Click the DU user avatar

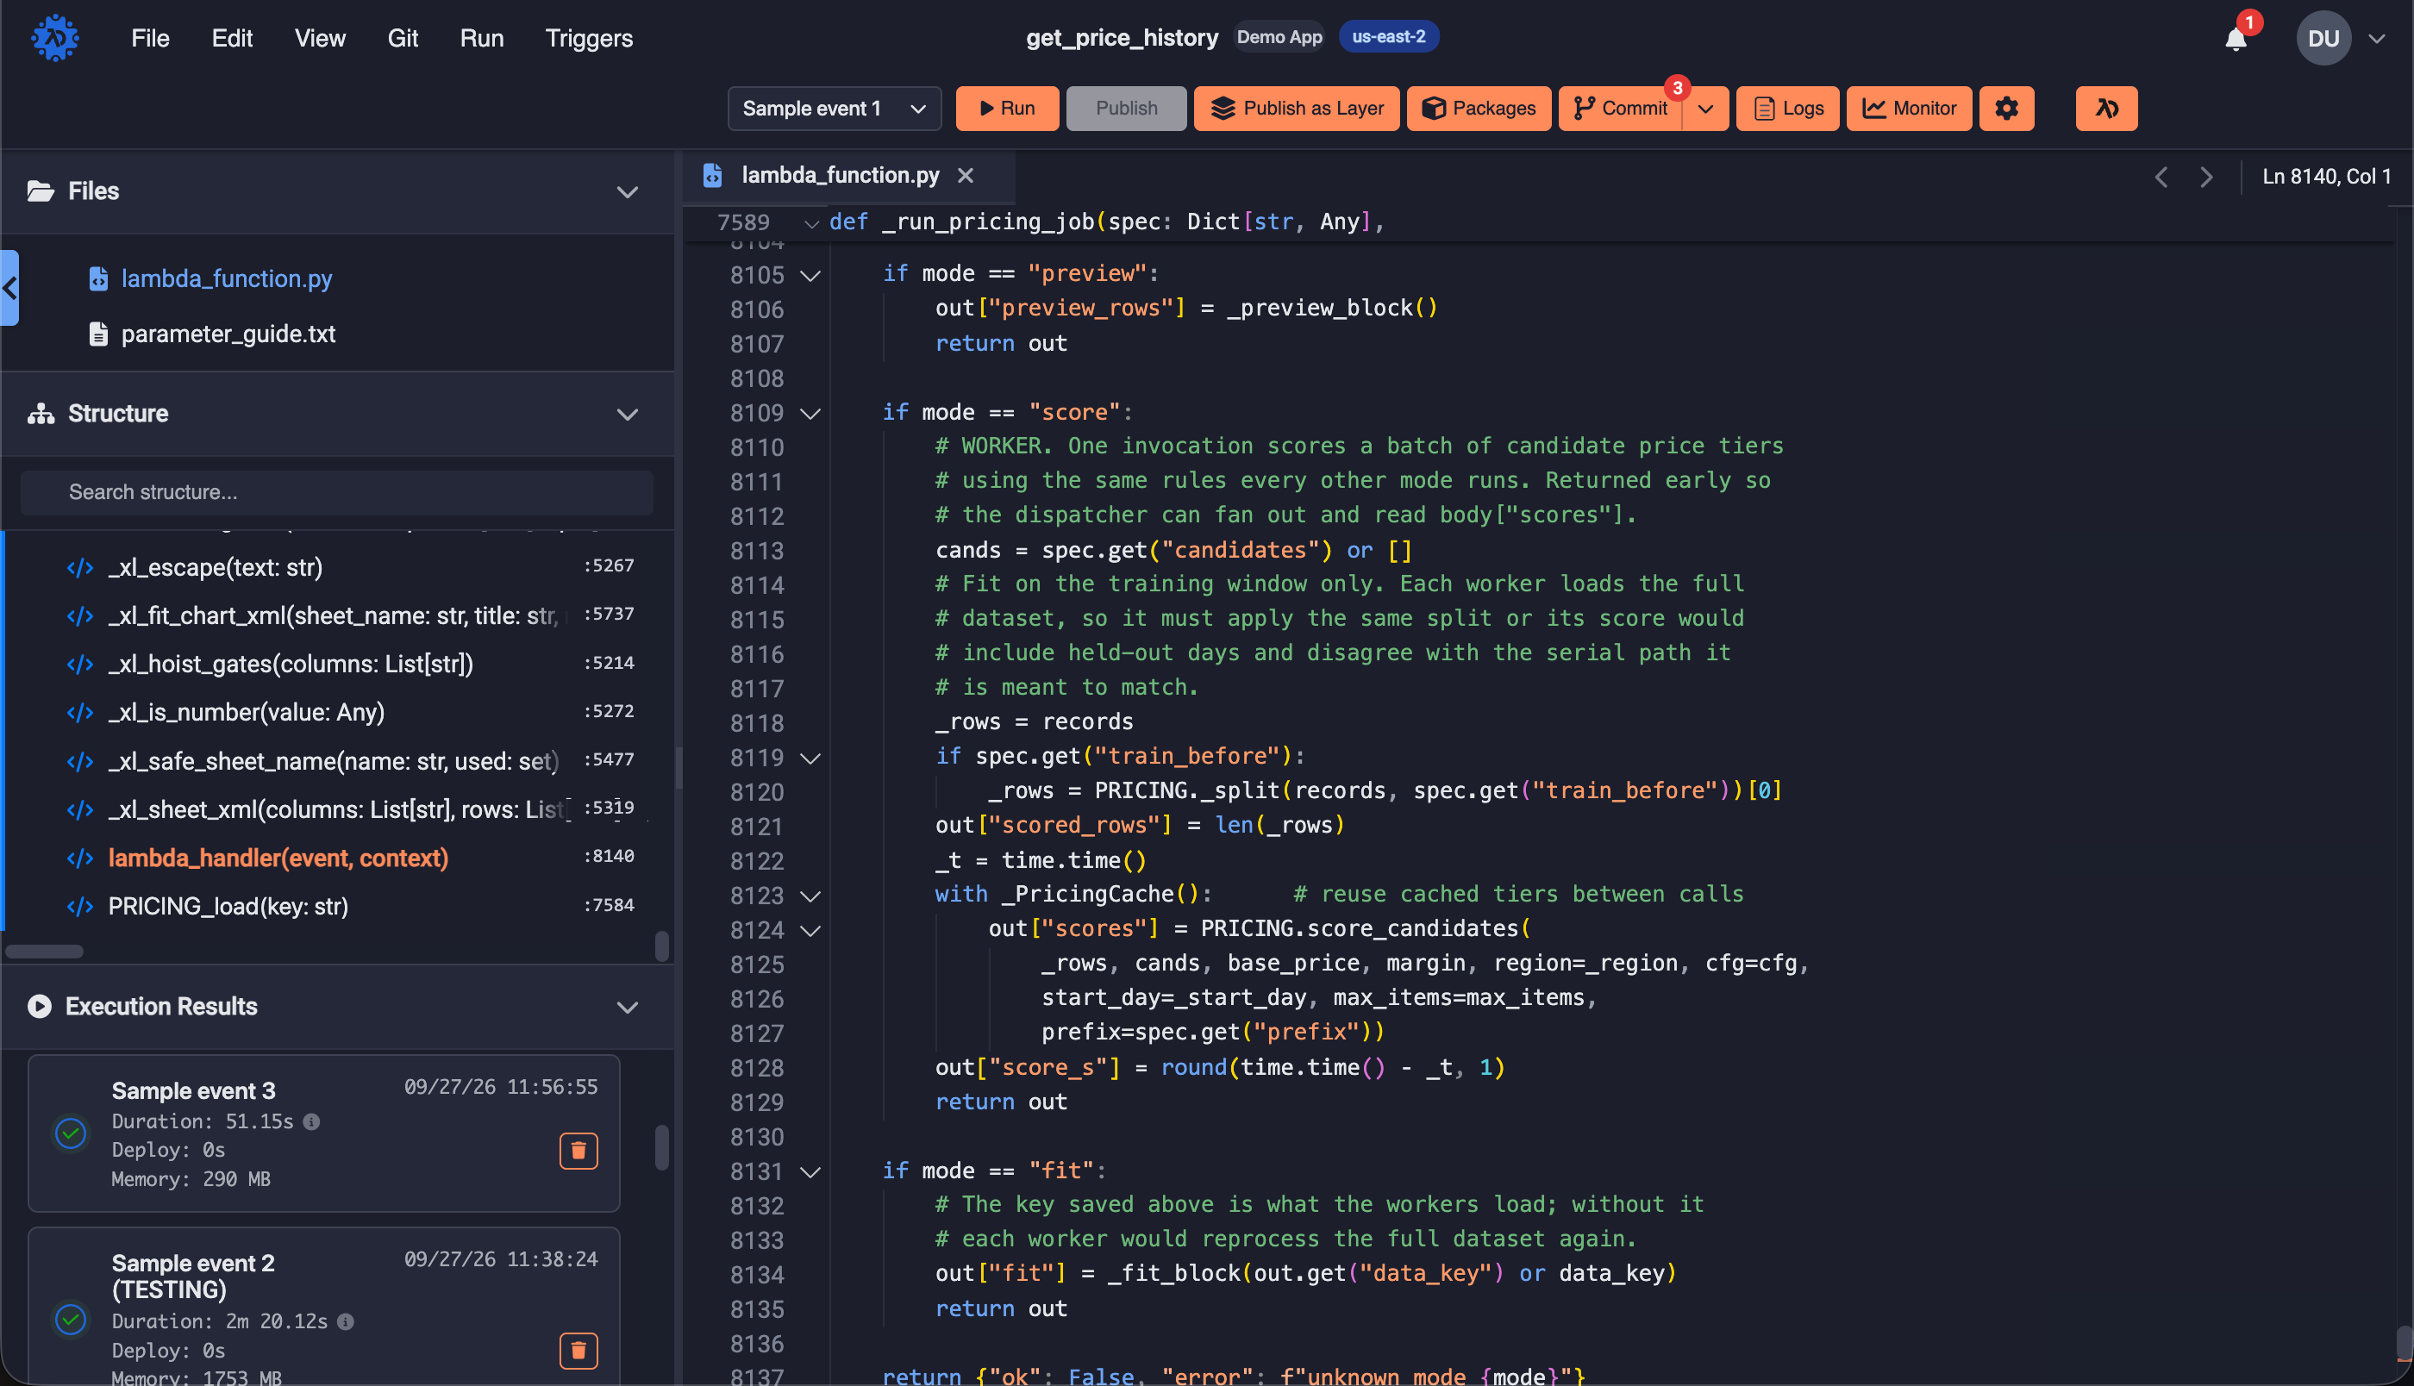(2323, 38)
